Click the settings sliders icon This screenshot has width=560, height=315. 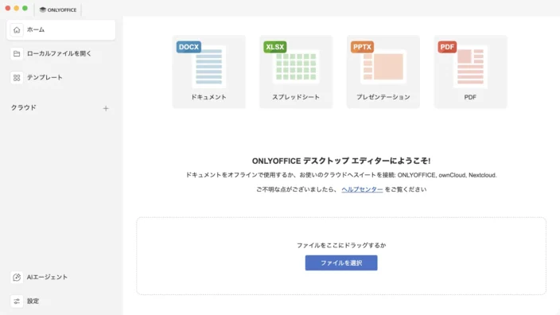pyautogui.click(x=17, y=301)
